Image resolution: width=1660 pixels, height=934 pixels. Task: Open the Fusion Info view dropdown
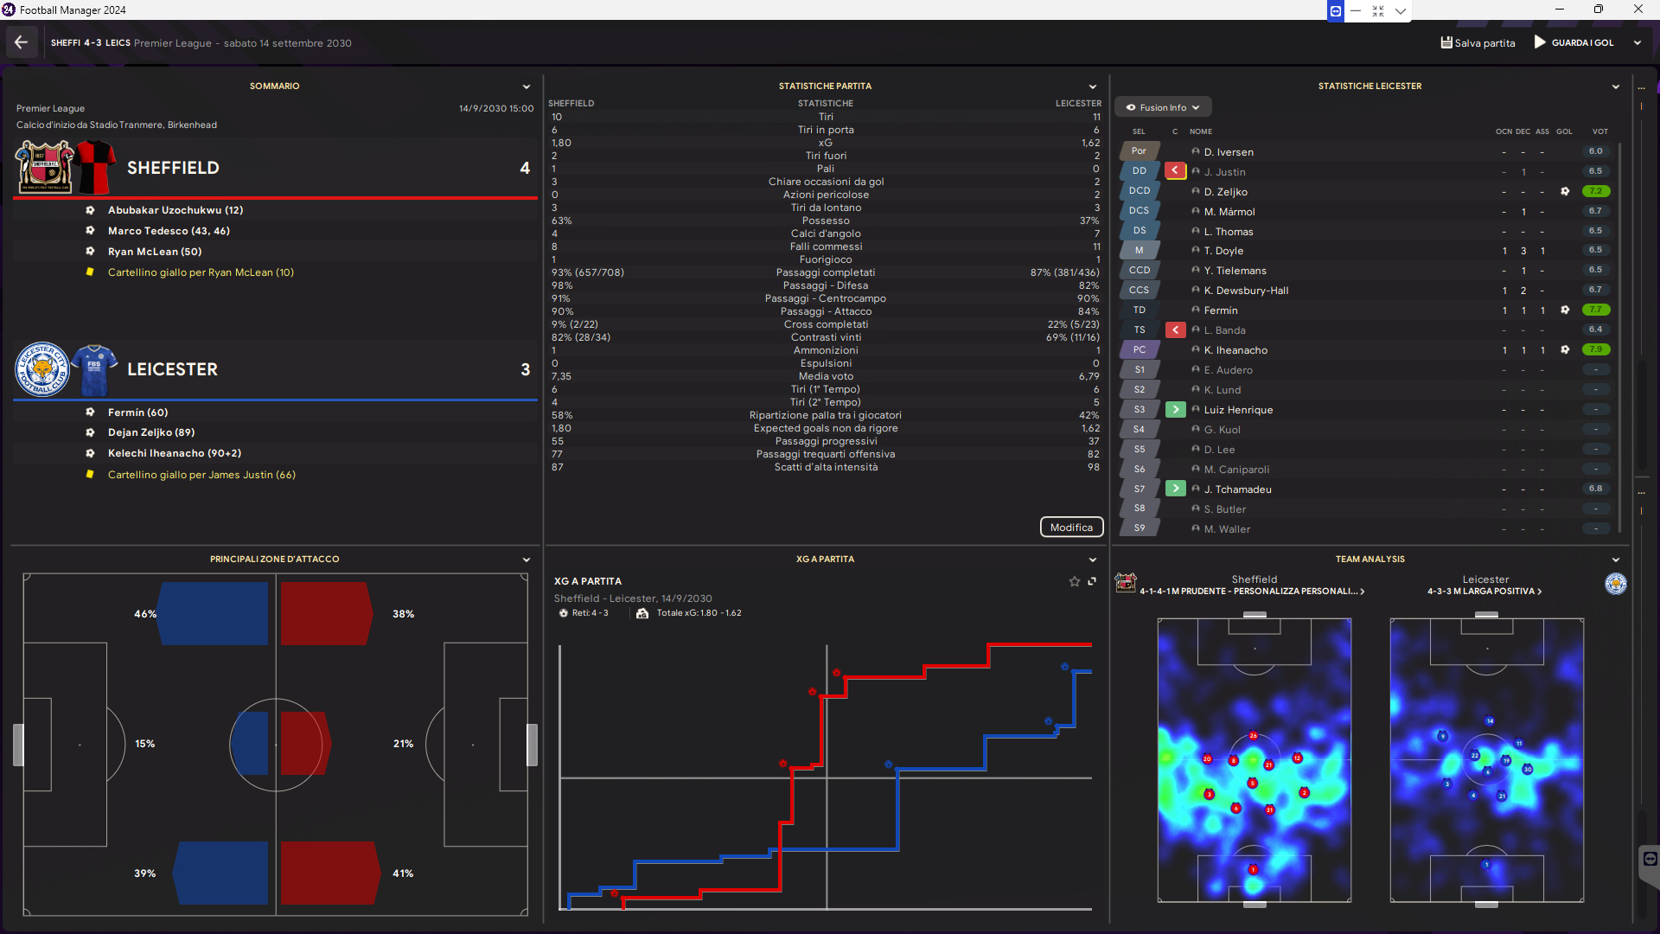click(x=1163, y=107)
